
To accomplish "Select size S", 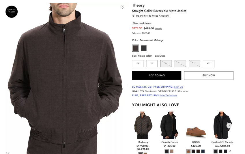I will (x=152, y=63).
